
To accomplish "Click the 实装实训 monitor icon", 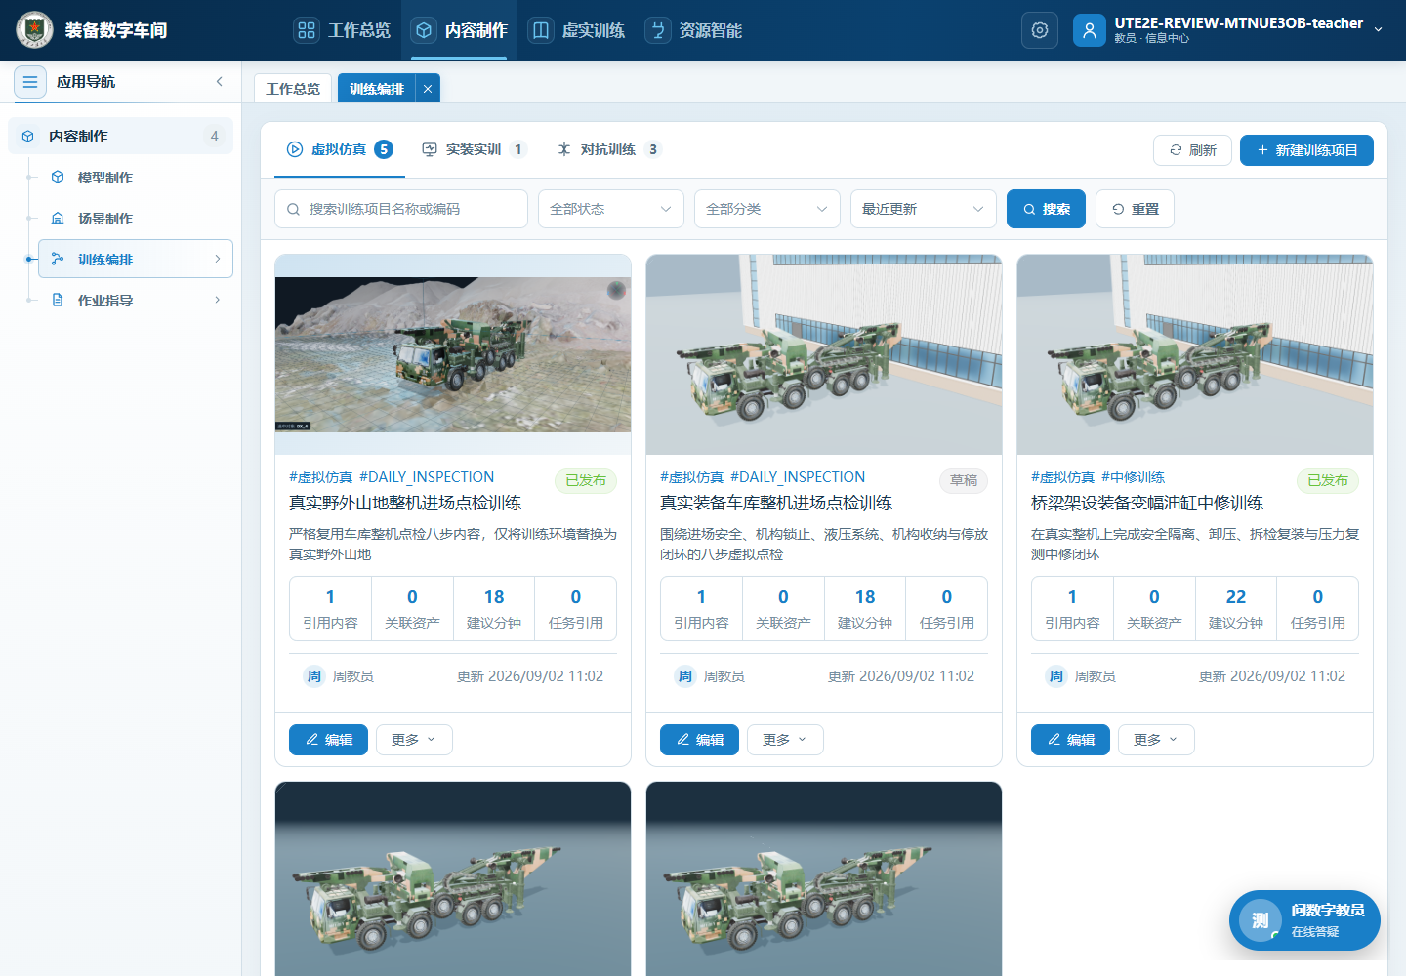I will [x=430, y=149].
